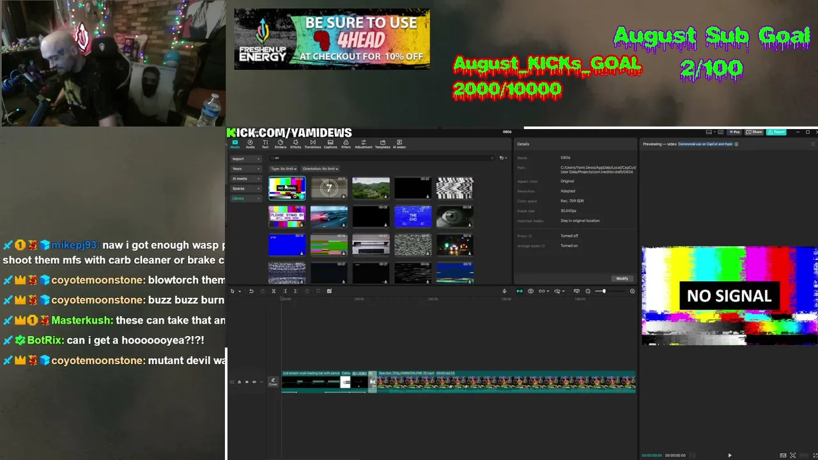This screenshot has width=818, height=460.
Task: Click the Share button
Action: [755, 132]
